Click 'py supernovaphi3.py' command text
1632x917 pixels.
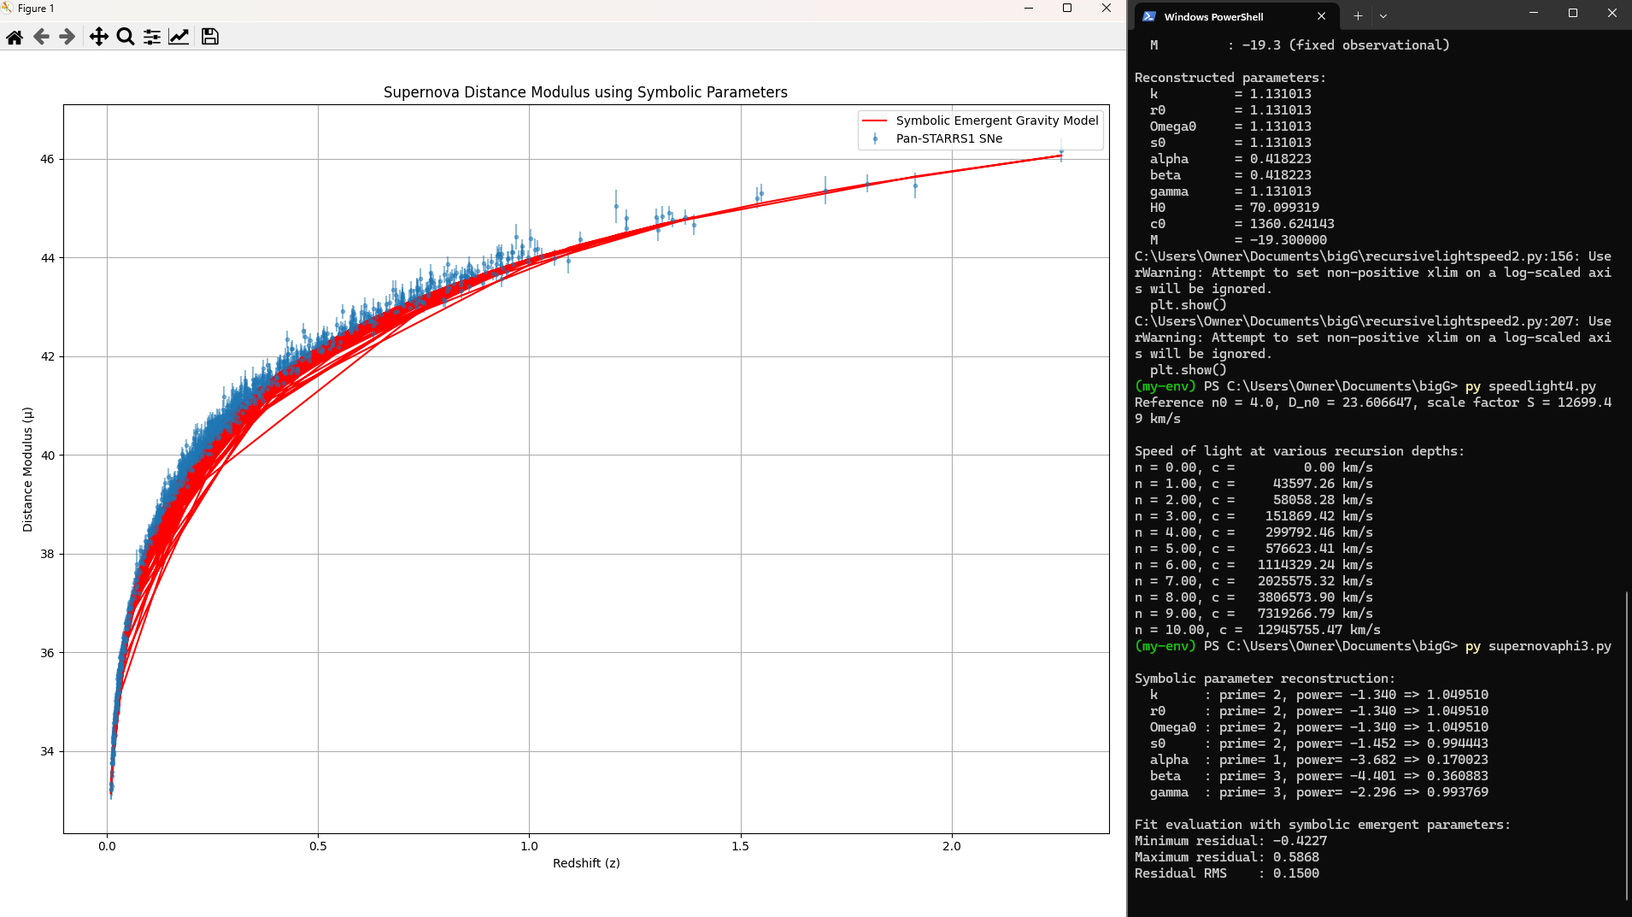(x=1538, y=646)
